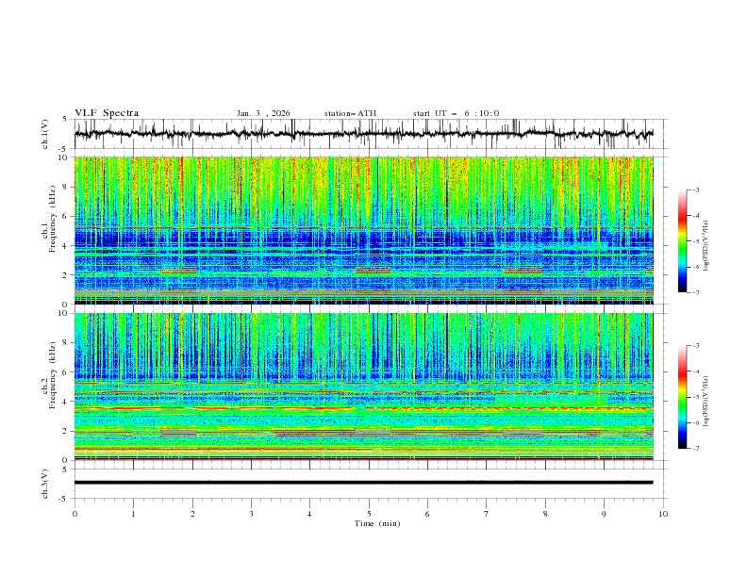Click the -7 tick on lower colorbar
This screenshot has height=577, width=747.
pyautogui.click(x=695, y=449)
